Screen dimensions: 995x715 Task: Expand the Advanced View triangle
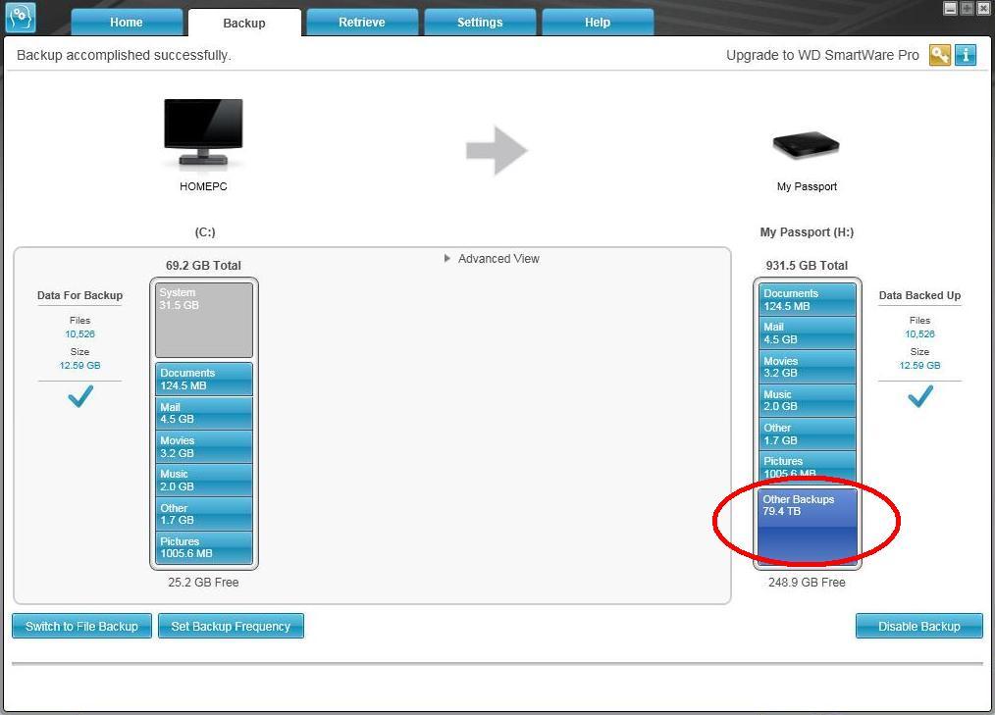pos(447,258)
